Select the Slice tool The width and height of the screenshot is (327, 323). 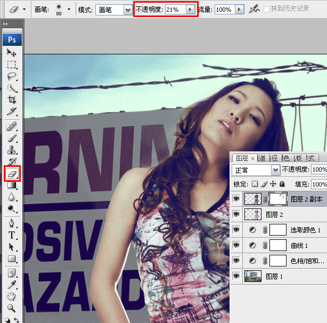(x=12, y=111)
